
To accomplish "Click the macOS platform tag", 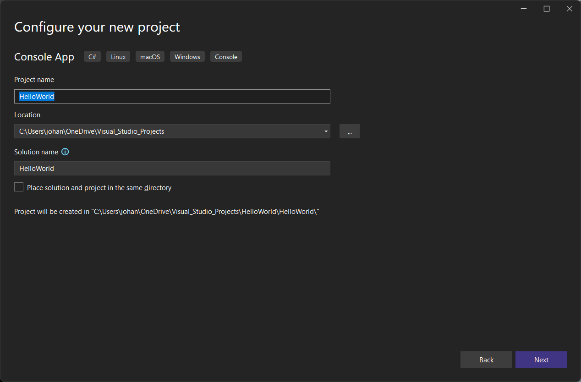I will coord(150,57).
